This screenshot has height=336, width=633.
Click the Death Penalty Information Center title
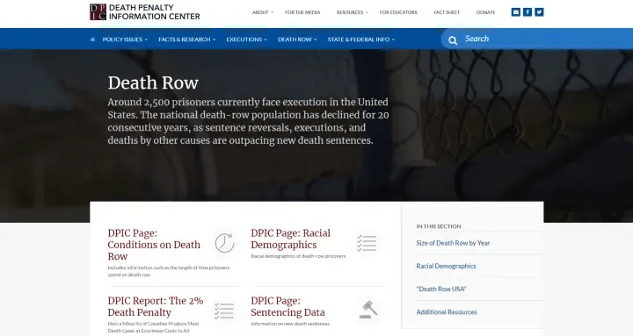154,12
